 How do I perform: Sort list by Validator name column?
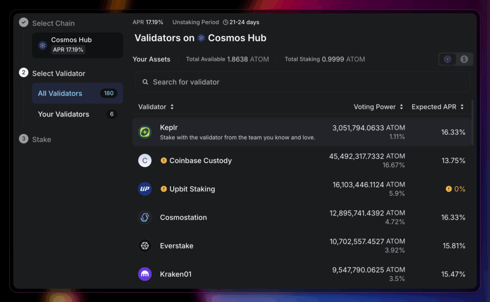pyautogui.click(x=156, y=107)
